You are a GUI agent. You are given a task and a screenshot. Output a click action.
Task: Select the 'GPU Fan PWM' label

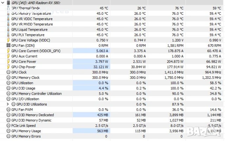[22, 110]
